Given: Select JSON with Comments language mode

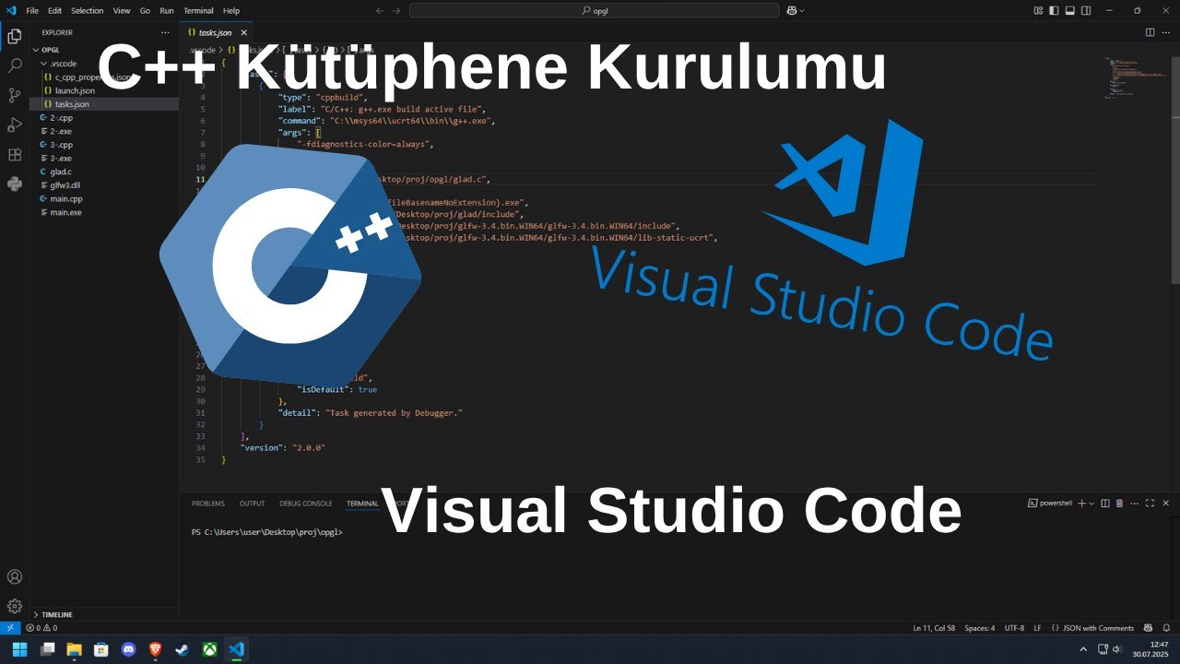Looking at the screenshot, I should tap(1098, 628).
